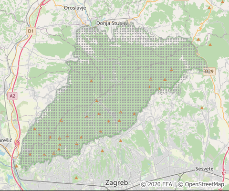The height and width of the screenshot is (191, 229).
Task: Click the Donja Stubica town label
Action: pos(113,23)
